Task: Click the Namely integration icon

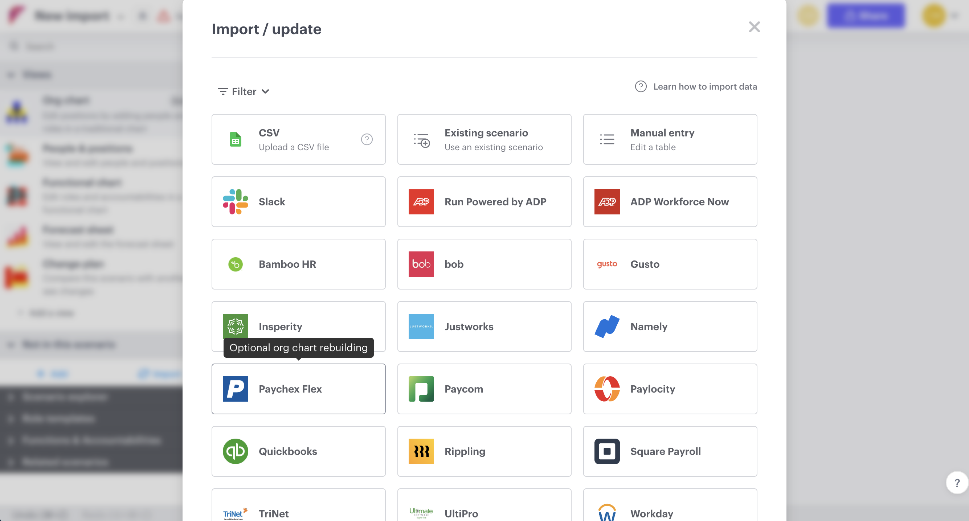Action: pyautogui.click(x=606, y=326)
